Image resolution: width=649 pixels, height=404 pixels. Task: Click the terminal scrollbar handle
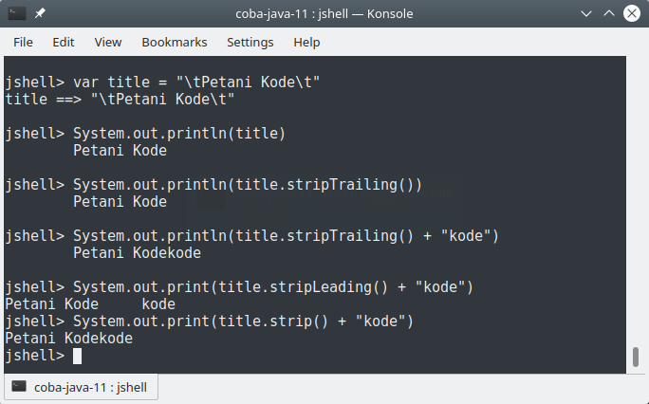(635, 357)
